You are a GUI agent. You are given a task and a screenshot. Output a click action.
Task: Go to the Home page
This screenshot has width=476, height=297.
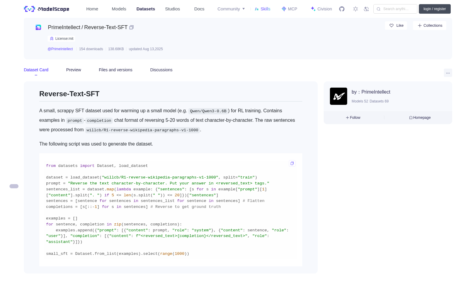coord(92,9)
